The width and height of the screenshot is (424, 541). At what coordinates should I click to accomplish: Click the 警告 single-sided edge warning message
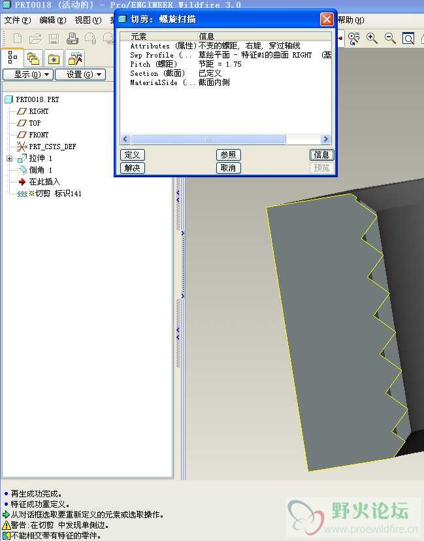pyautogui.click(x=60, y=525)
